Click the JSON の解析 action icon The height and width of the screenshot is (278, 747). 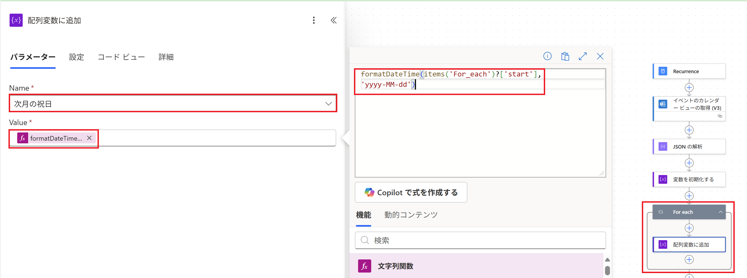663,147
